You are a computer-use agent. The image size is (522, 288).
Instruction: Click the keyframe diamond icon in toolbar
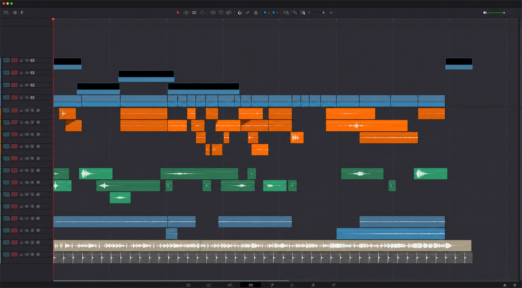(x=15, y=13)
